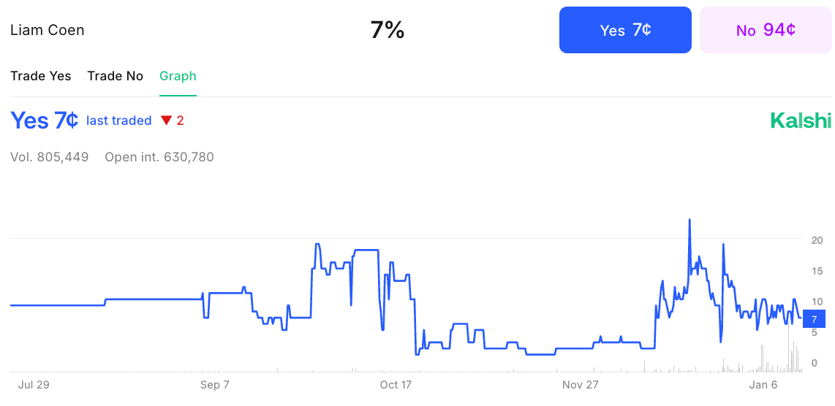Click the blue 7 current price tag
This screenshot has width=835, height=406.
pyautogui.click(x=814, y=318)
